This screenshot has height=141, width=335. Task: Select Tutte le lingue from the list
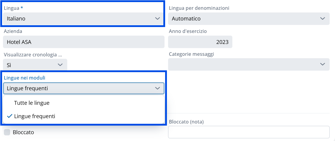32,103
